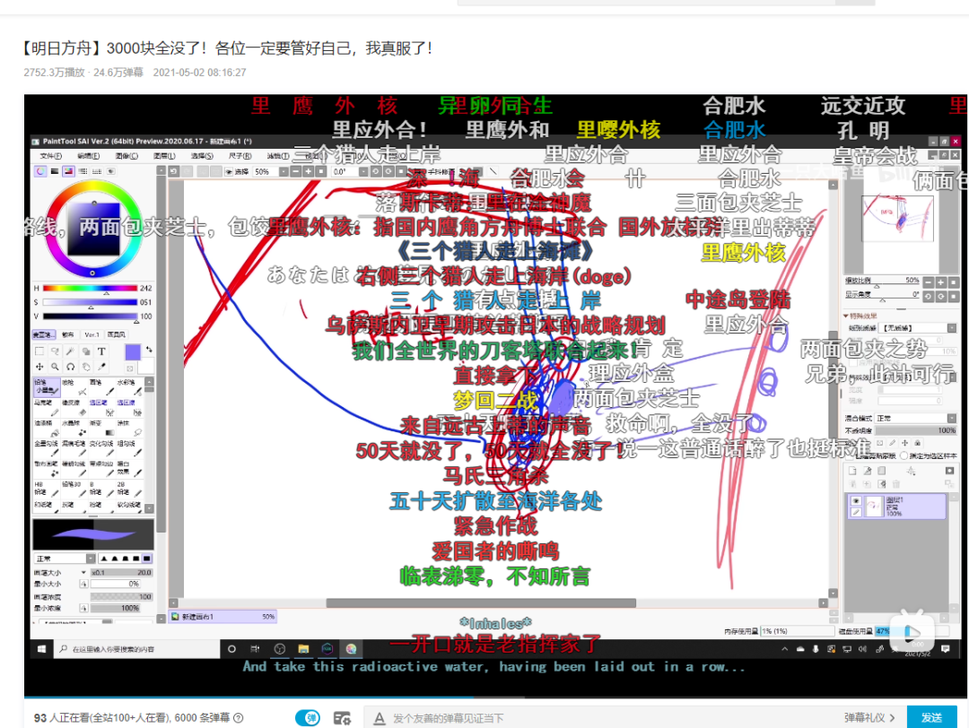
Task: Swap foreground and background colors
Action: coord(149,350)
